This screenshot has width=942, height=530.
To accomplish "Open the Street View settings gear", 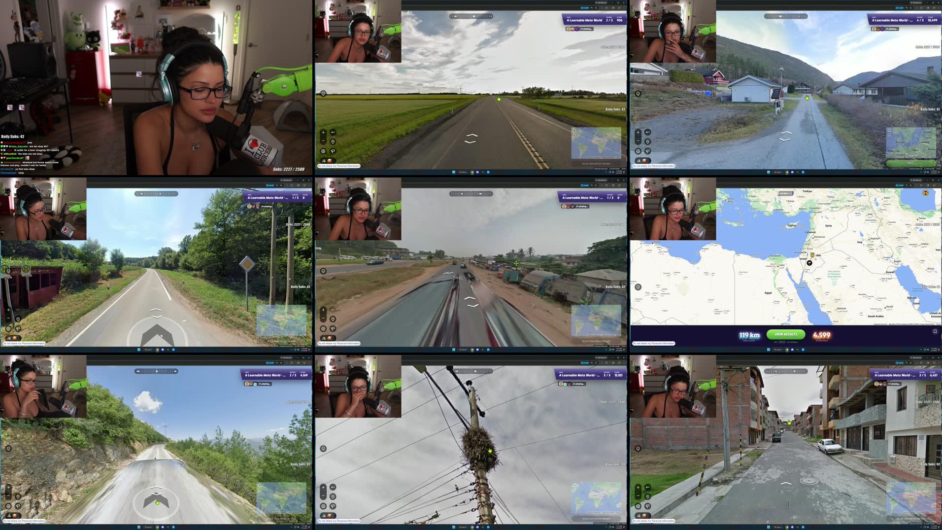I will tap(323, 151).
